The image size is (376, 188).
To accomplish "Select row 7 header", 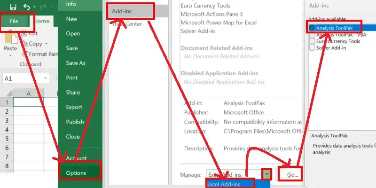I will point(7,157).
